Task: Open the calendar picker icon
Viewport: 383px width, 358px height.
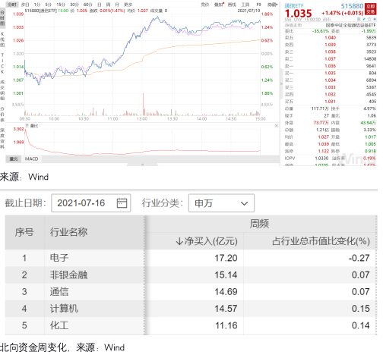Action: click(122, 203)
